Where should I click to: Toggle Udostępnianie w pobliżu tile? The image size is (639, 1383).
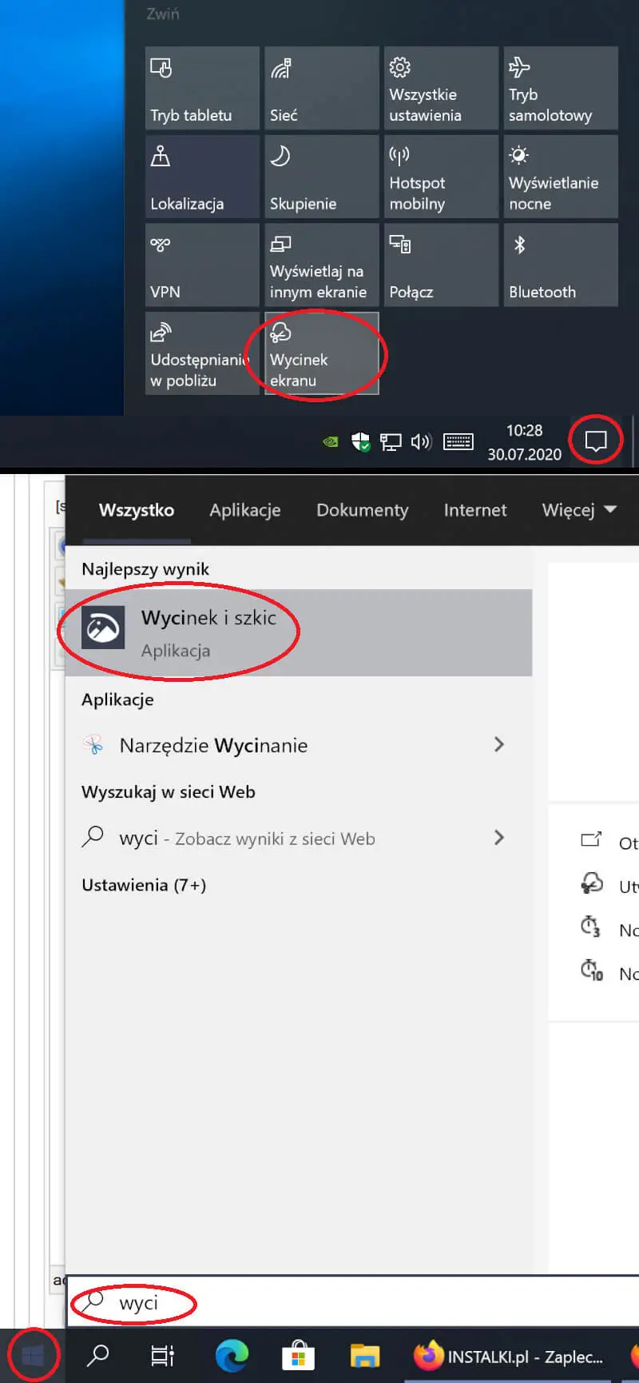tap(202, 353)
